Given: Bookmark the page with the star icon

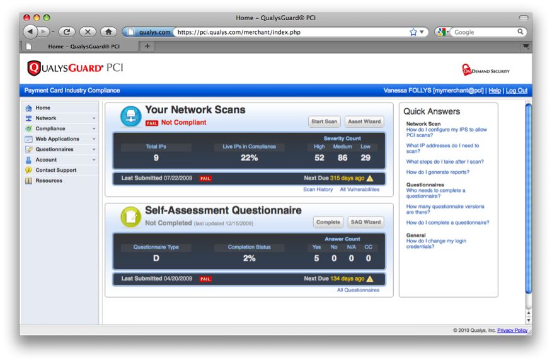Looking at the screenshot, I should point(413,32).
